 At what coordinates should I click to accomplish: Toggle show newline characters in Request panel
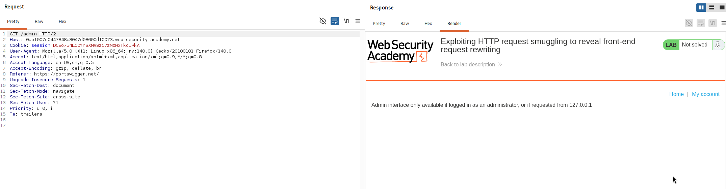(x=346, y=21)
